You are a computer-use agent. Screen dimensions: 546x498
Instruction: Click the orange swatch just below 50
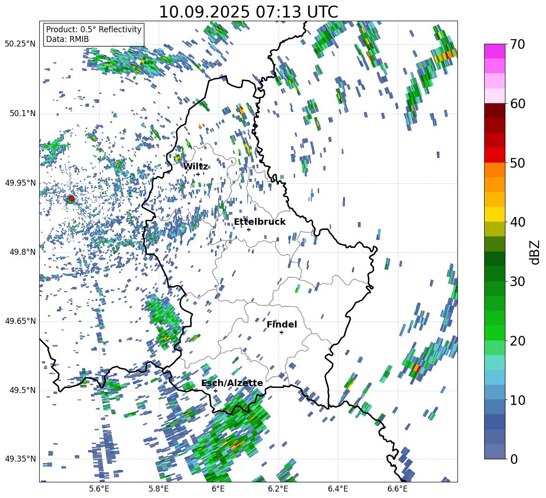494,170
